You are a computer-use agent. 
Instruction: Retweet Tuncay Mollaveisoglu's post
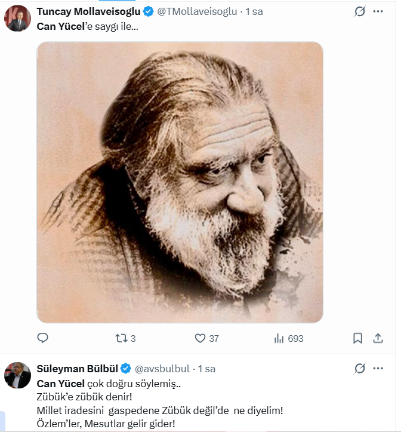121,338
